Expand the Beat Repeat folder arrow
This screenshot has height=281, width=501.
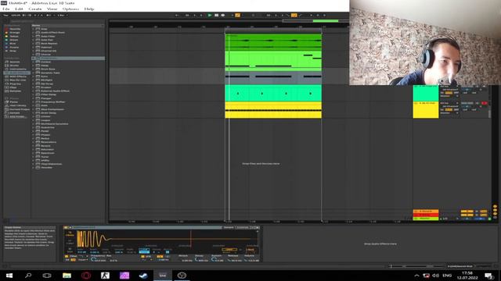coord(33,44)
